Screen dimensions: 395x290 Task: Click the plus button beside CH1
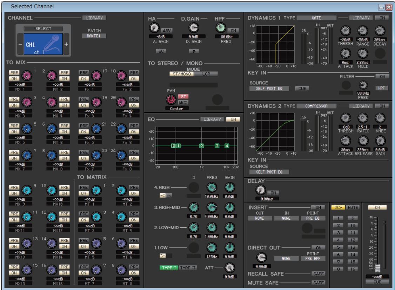[66, 44]
